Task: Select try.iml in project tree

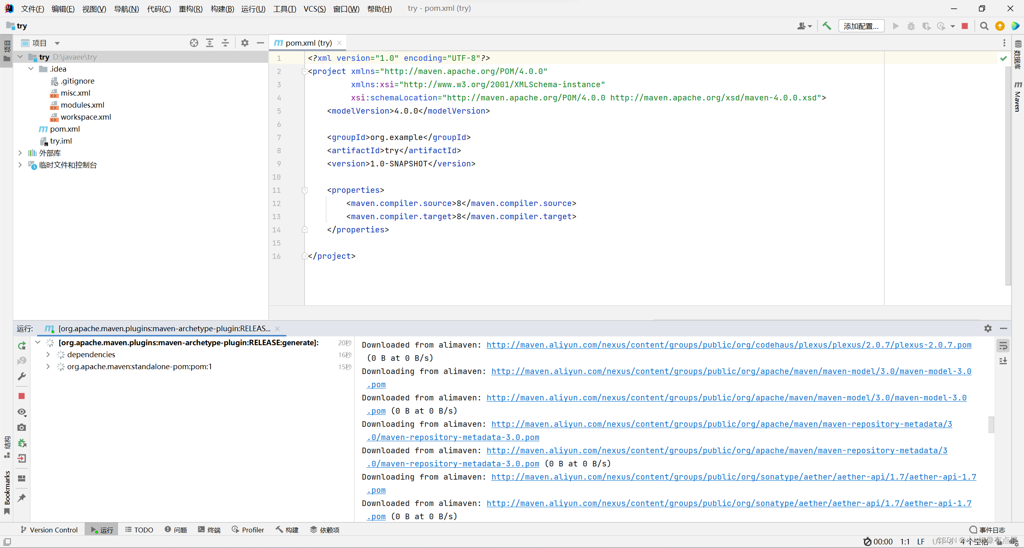Action: pos(61,141)
